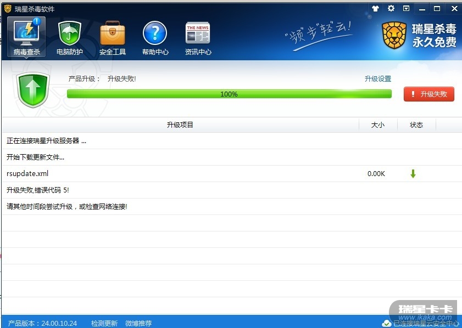Click the cloud connection status icon
Viewport: 462px width, 328px height.
(x=386, y=324)
